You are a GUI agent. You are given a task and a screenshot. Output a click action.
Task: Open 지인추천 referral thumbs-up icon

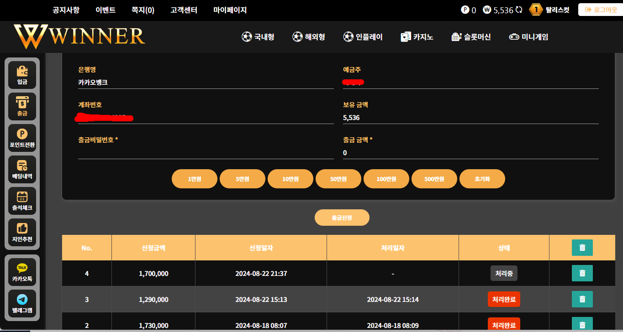click(22, 233)
